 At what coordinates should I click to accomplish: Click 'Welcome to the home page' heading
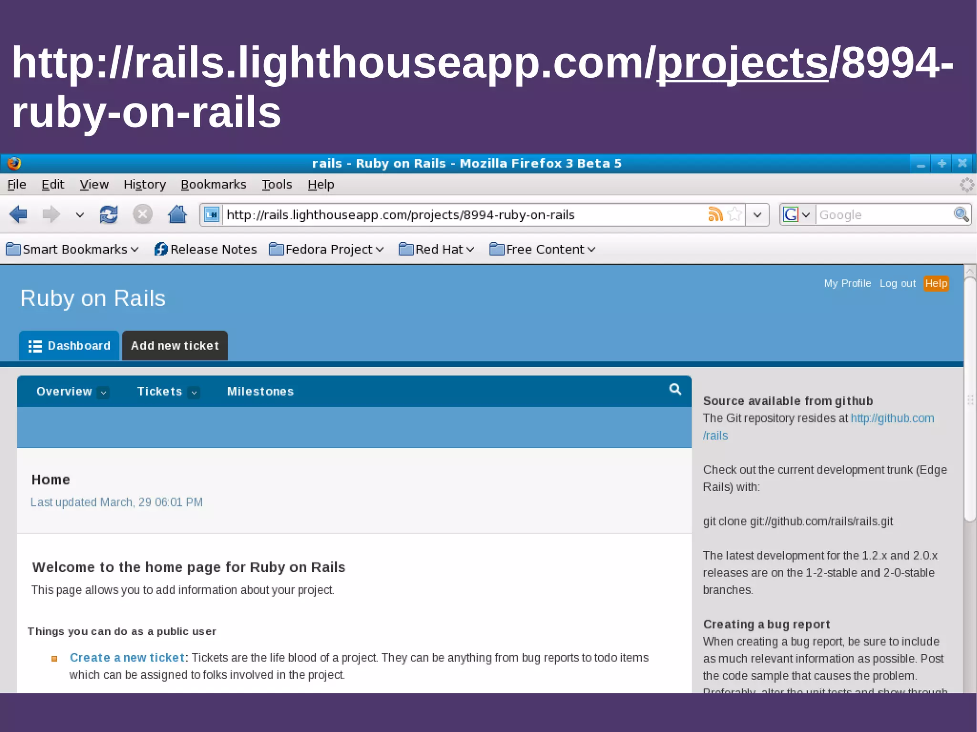188,567
